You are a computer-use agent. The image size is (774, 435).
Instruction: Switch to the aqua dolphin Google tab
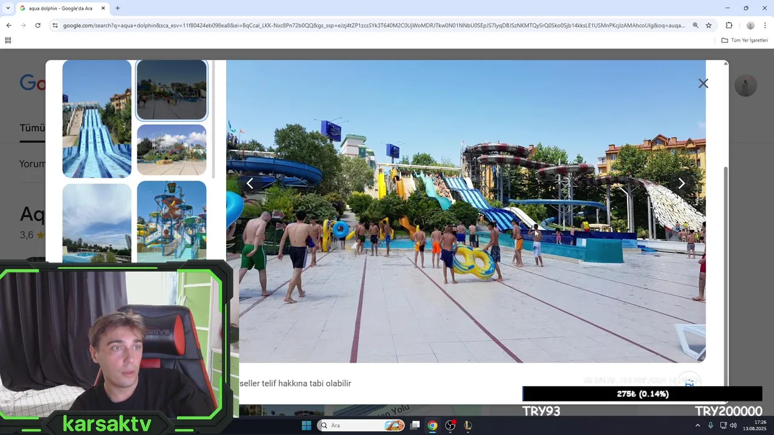tap(60, 8)
